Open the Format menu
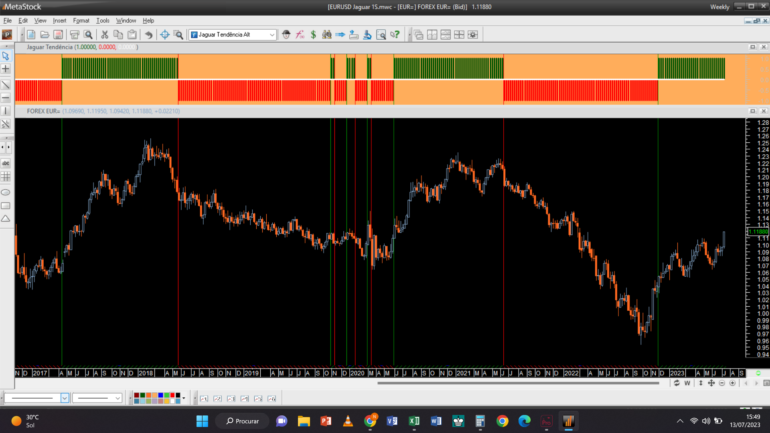 pyautogui.click(x=81, y=20)
